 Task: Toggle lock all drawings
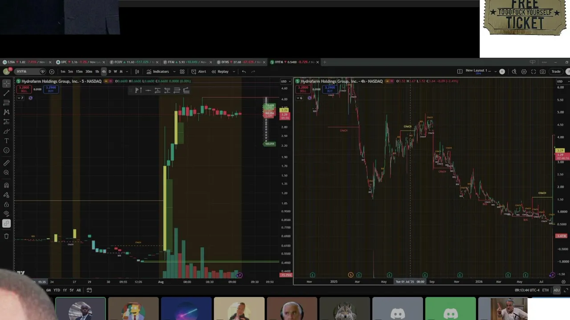click(6, 204)
